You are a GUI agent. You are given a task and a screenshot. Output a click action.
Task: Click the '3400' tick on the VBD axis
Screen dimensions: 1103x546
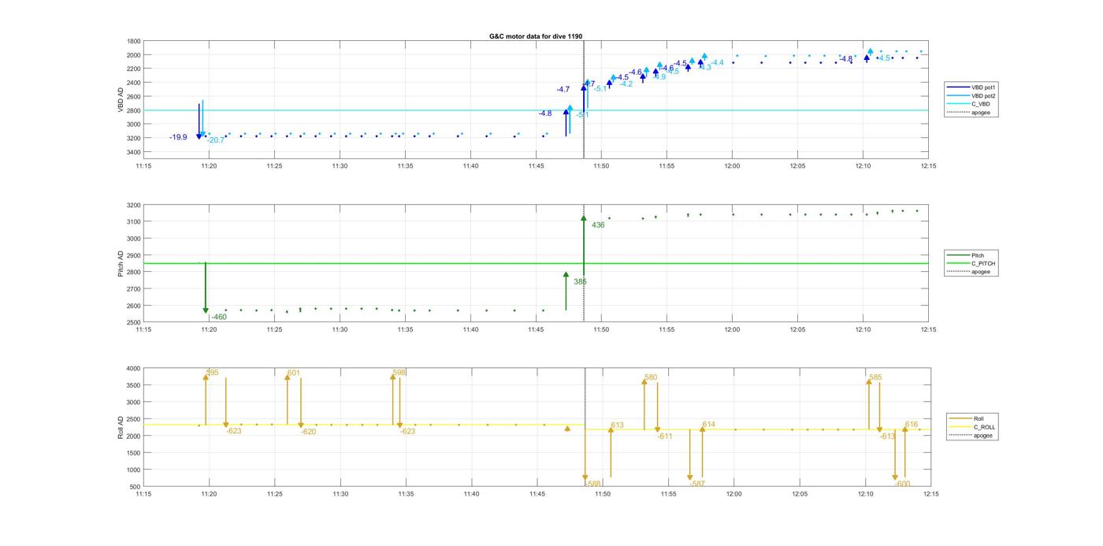(132, 152)
